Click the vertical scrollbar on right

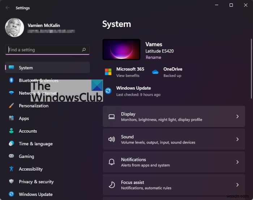pyautogui.click(x=251, y=69)
